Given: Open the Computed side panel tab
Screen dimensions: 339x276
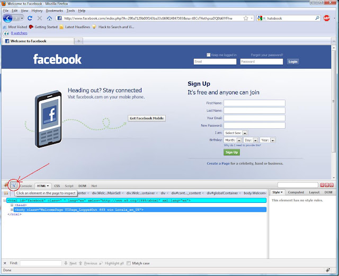Looking at the screenshot, I should [x=296, y=192].
